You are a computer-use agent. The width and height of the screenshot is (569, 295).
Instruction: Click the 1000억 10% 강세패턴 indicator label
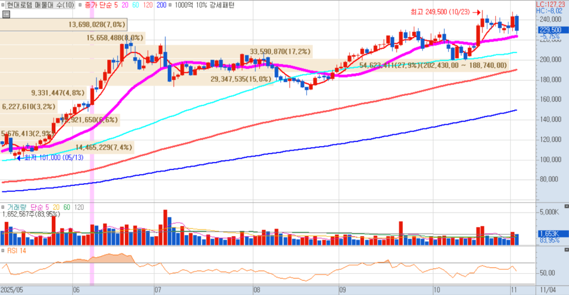click(204, 5)
